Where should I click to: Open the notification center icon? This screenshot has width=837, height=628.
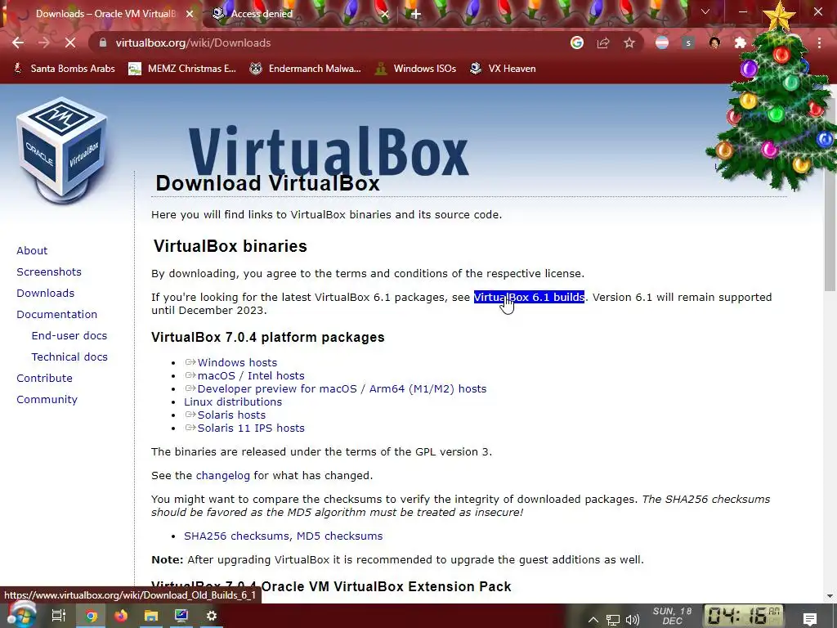tap(810, 619)
